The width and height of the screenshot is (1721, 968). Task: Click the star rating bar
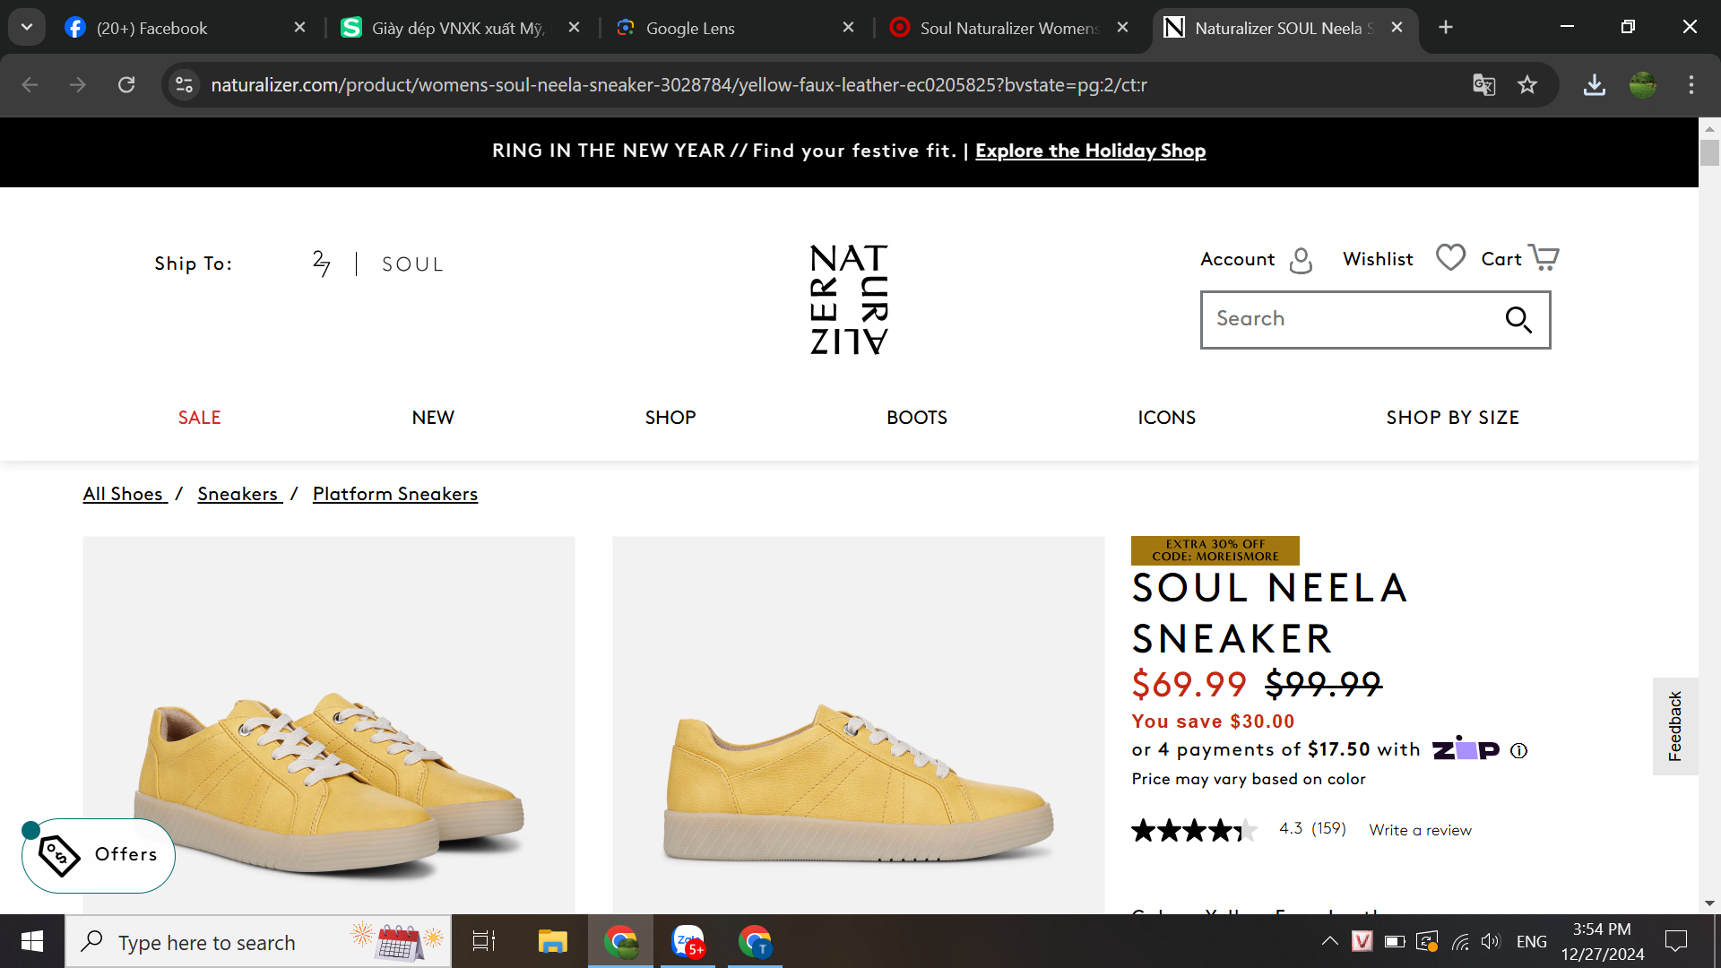point(1194,830)
